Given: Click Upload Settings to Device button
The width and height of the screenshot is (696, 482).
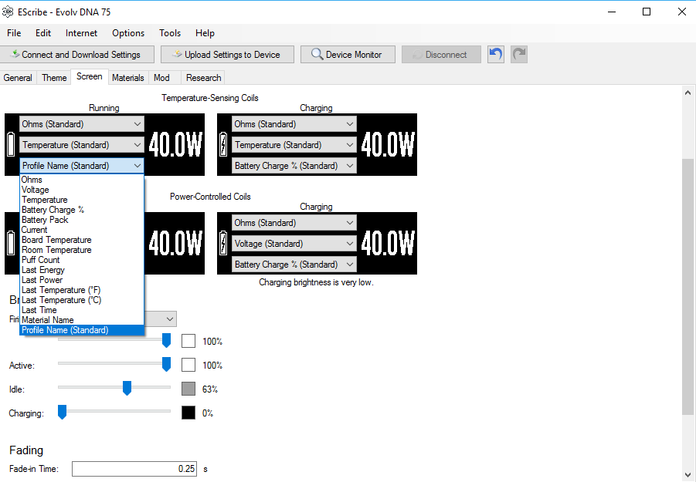Looking at the screenshot, I should (x=228, y=55).
